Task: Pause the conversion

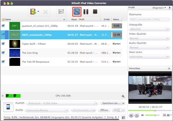Action: [x=86, y=12]
